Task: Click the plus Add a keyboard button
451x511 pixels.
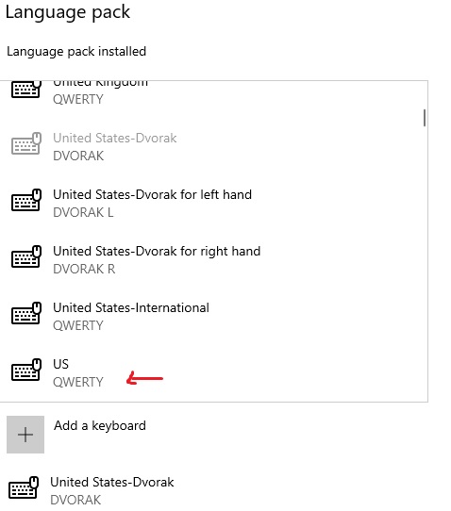Action: (x=25, y=435)
